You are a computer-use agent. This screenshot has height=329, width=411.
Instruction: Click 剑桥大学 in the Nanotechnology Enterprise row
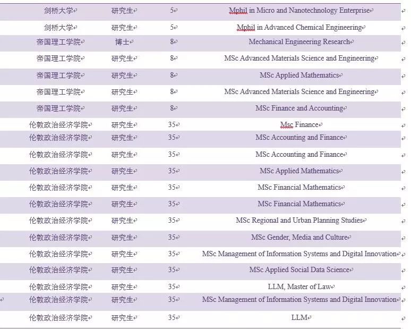point(58,11)
